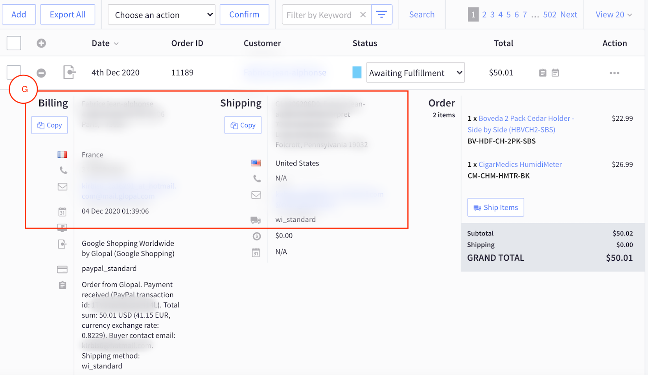
Task: Click the customer message note icon beside $50.01
Action: tap(555, 73)
